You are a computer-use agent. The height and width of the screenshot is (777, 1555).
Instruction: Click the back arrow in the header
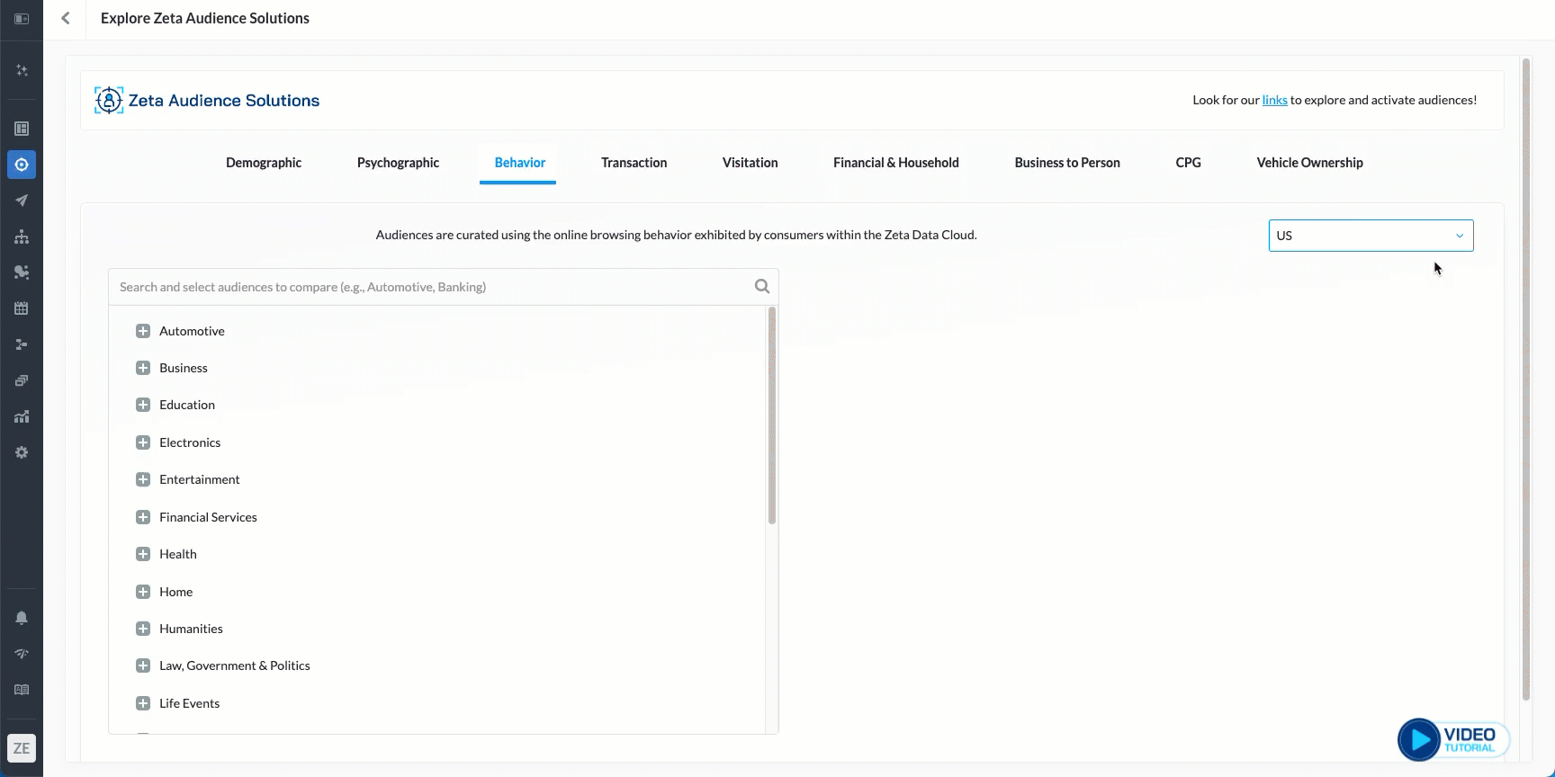point(66,18)
